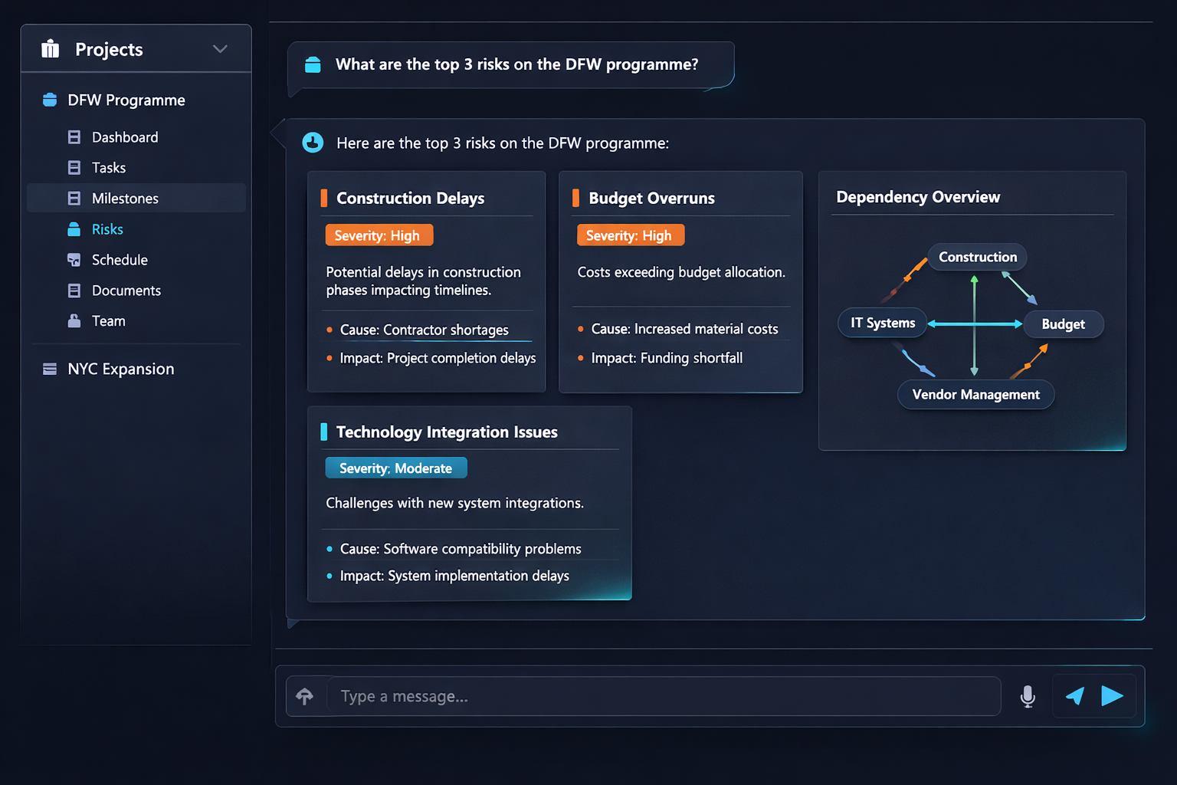The image size is (1177, 785).
Task: Click the Milestones sidebar icon
Action: click(x=74, y=199)
